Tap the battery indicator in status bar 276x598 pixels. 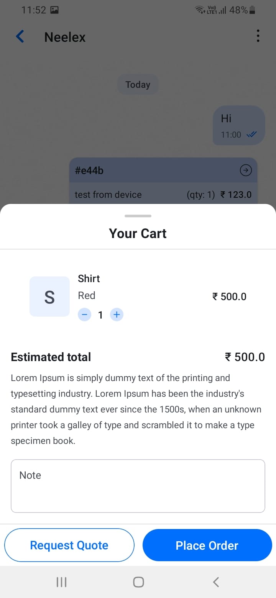252,10
